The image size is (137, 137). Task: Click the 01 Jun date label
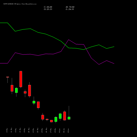pyautogui.click(x=59, y=130)
